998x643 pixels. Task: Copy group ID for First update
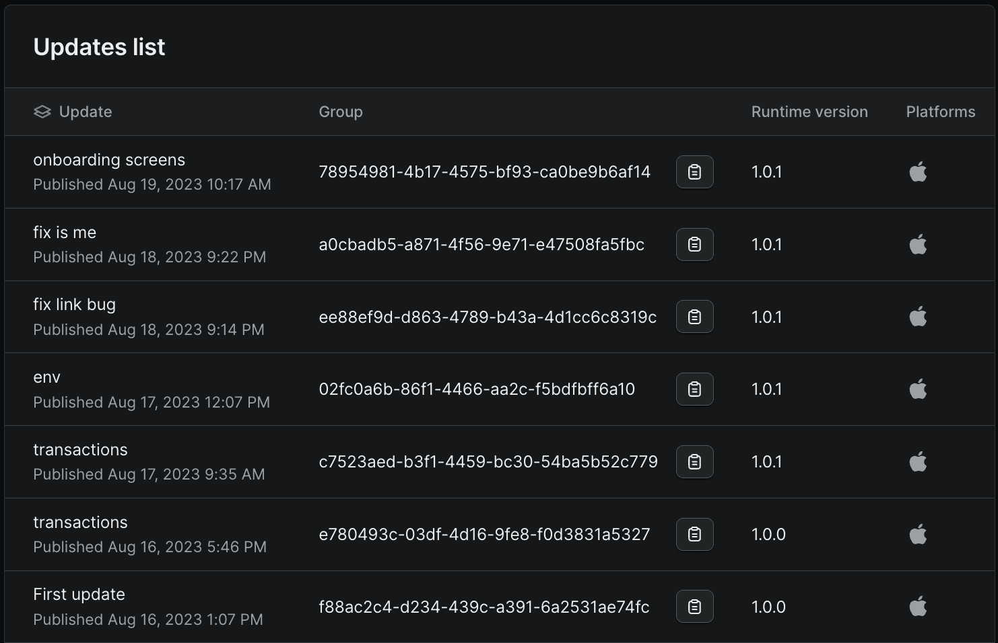pyautogui.click(x=694, y=607)
